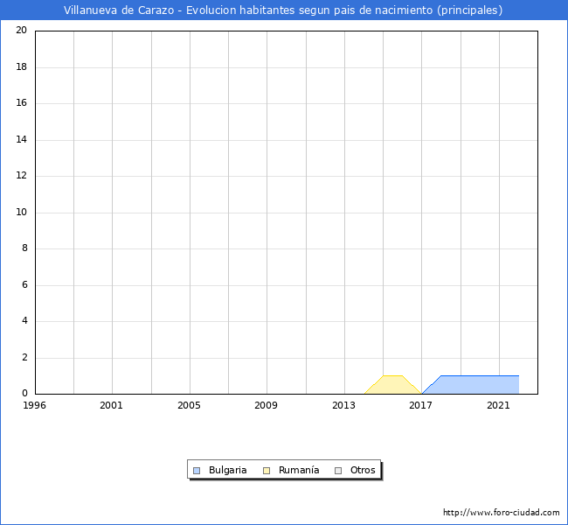Select the Bulgaria legend label
568x525 pixels.
227,470
